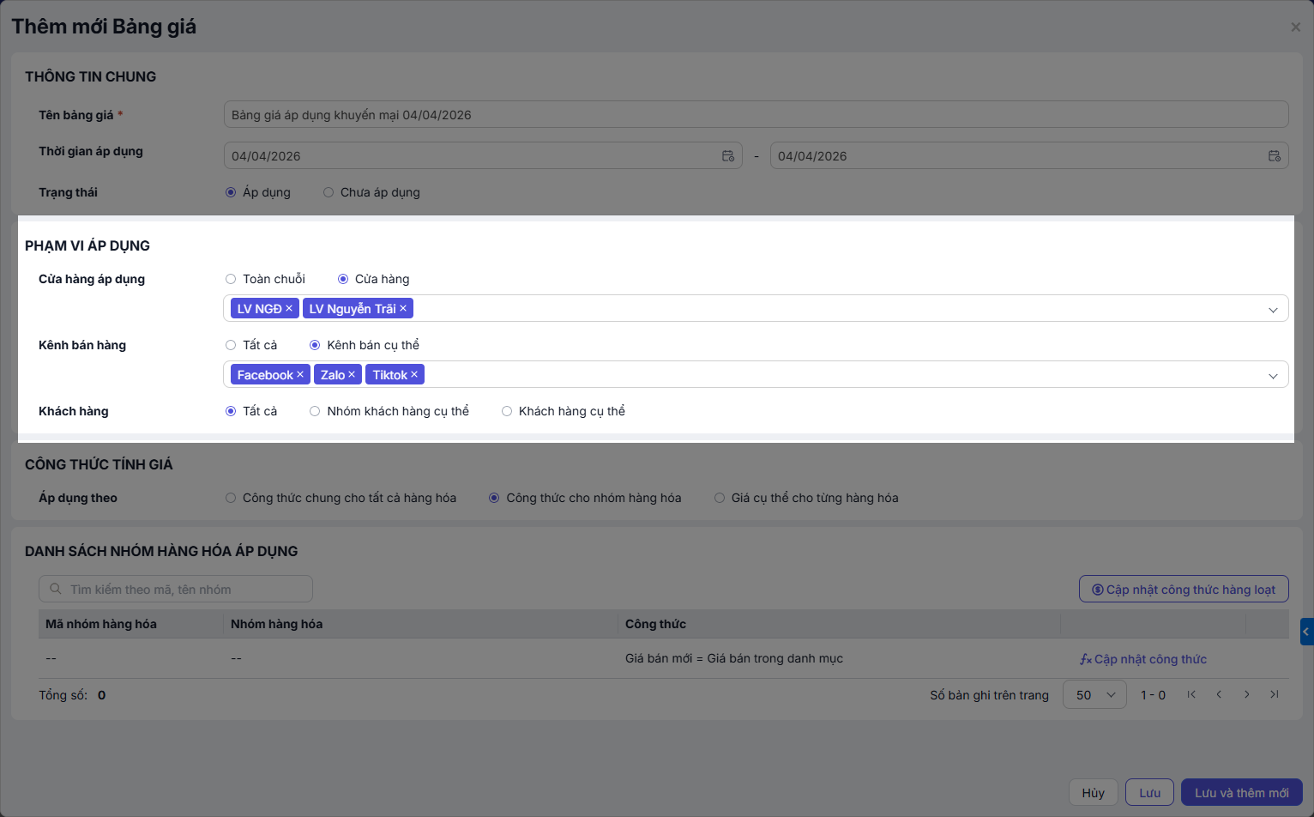Remove the Zalo channel tag
The height and width of the screenshot is (817, 1314).
352,375
